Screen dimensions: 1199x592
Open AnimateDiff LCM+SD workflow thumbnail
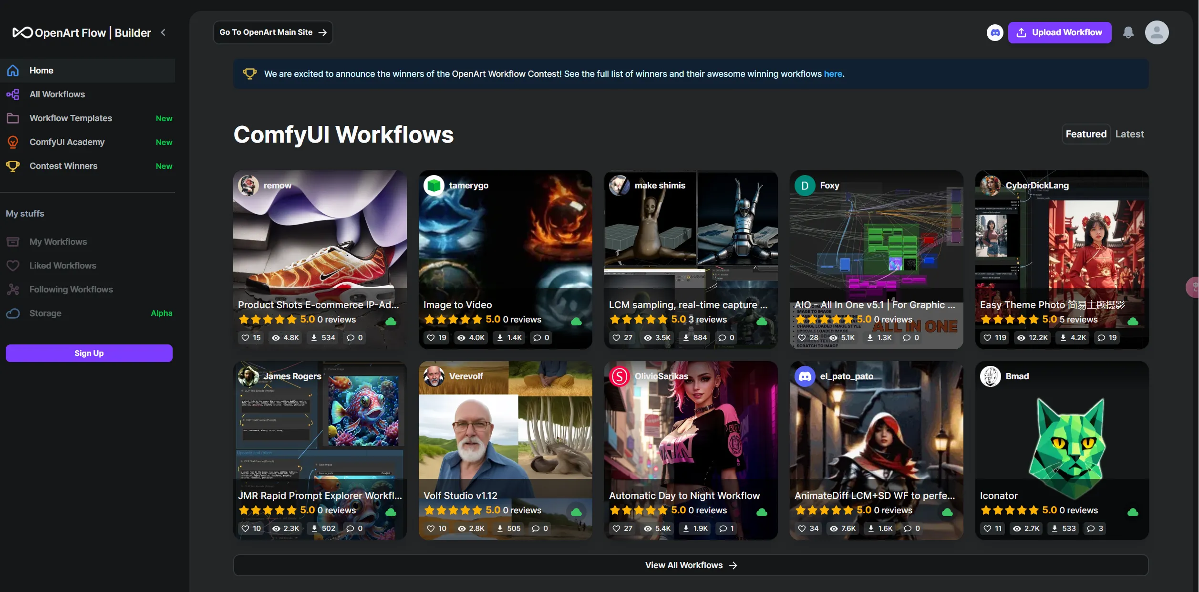[x=876, y=429]
